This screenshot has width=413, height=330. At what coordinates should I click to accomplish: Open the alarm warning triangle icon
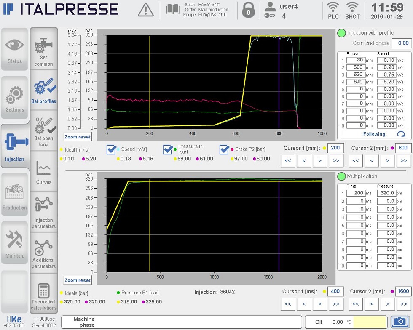click(x=146, y=10)
